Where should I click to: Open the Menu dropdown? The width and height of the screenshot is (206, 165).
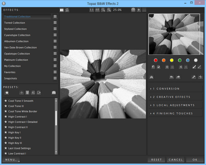[11, 160]
